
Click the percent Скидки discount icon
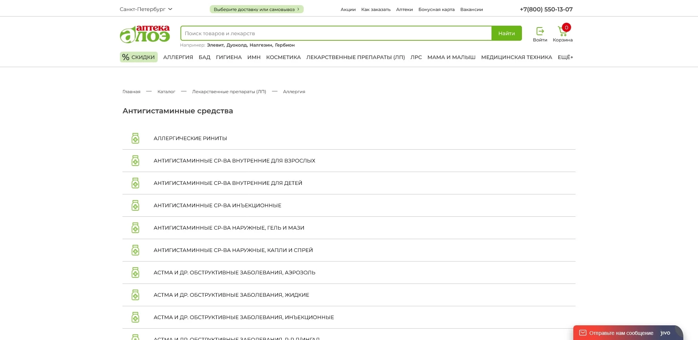pyautogui.click(x=126, y=57)
